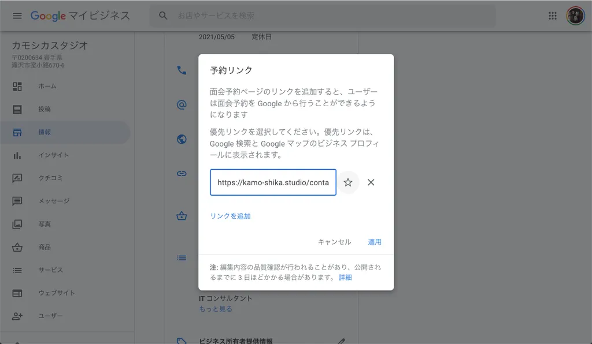Open the account profile avatar
The image size is (592, 344).
point(575,16)
